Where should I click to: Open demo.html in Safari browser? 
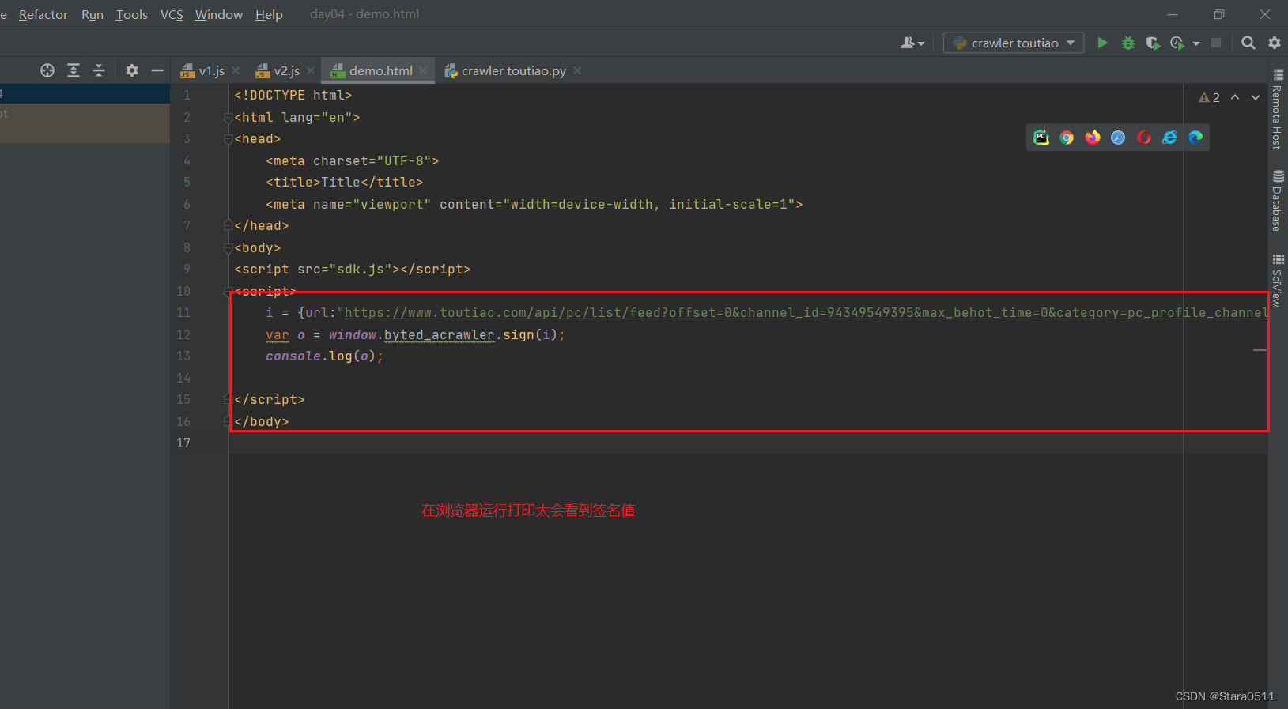(1118, 138)
